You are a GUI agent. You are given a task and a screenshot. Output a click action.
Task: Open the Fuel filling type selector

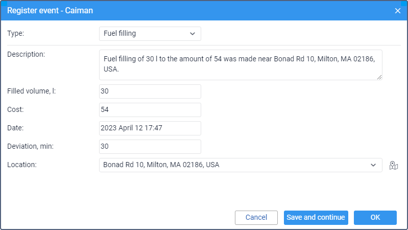coord(150,34)
